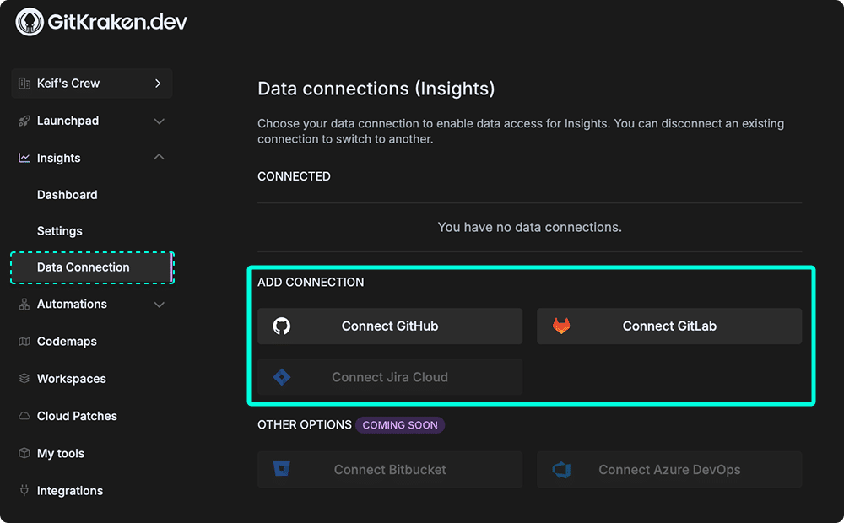This screenshot has width=844, height=523.
Task: Collapse the Insights section
Action: click(159, 158)
